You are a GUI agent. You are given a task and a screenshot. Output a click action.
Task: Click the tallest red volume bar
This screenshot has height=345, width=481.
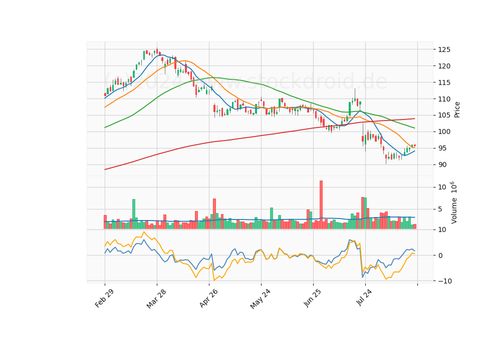point(321,205)
